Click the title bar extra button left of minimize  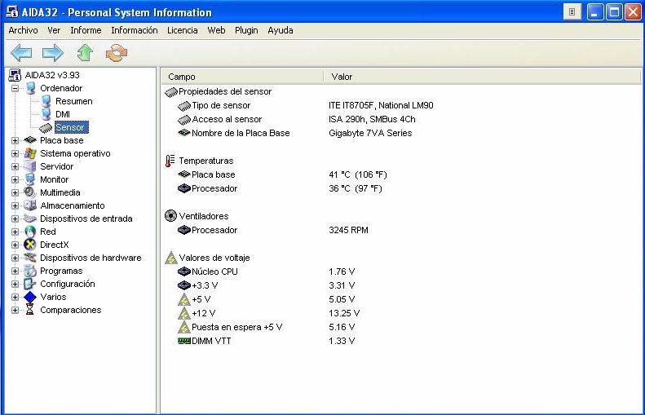tap(572, 12)
